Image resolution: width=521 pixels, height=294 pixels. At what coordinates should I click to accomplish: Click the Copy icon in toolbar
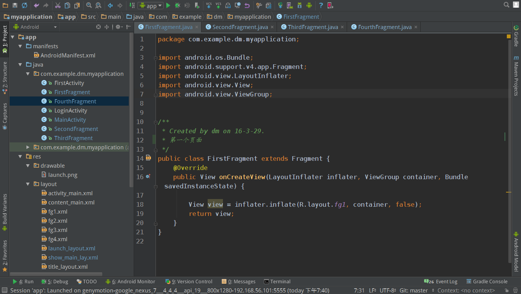point(67,5)
